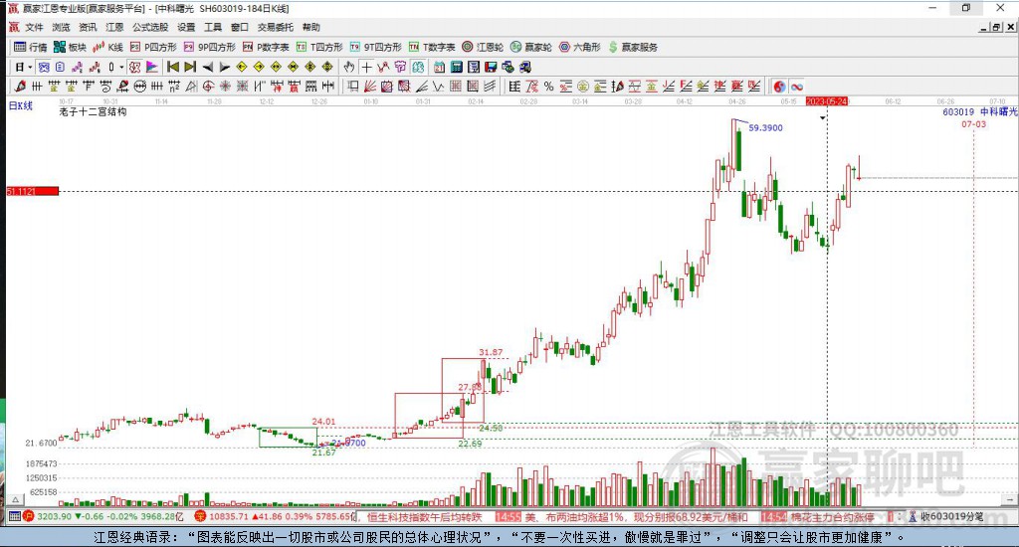The image size is (1019, 547).
Task: Toggle the blue infinity-loop icon
Action: tap(797, 87)
